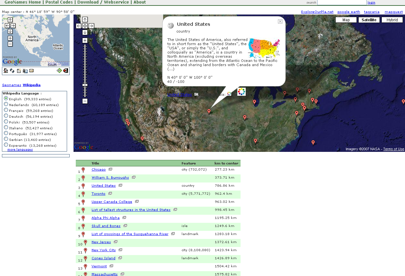The height and width of the screenshot is (276, 405).
Task: Return satellite map to last result (center icon)
Action: click(x=85, y=26)
